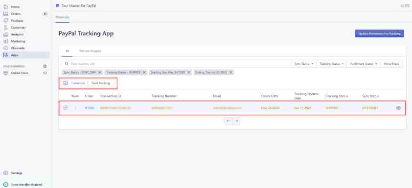View details eye icon for order row
The image size is (412, 188).
click(398, 108)
